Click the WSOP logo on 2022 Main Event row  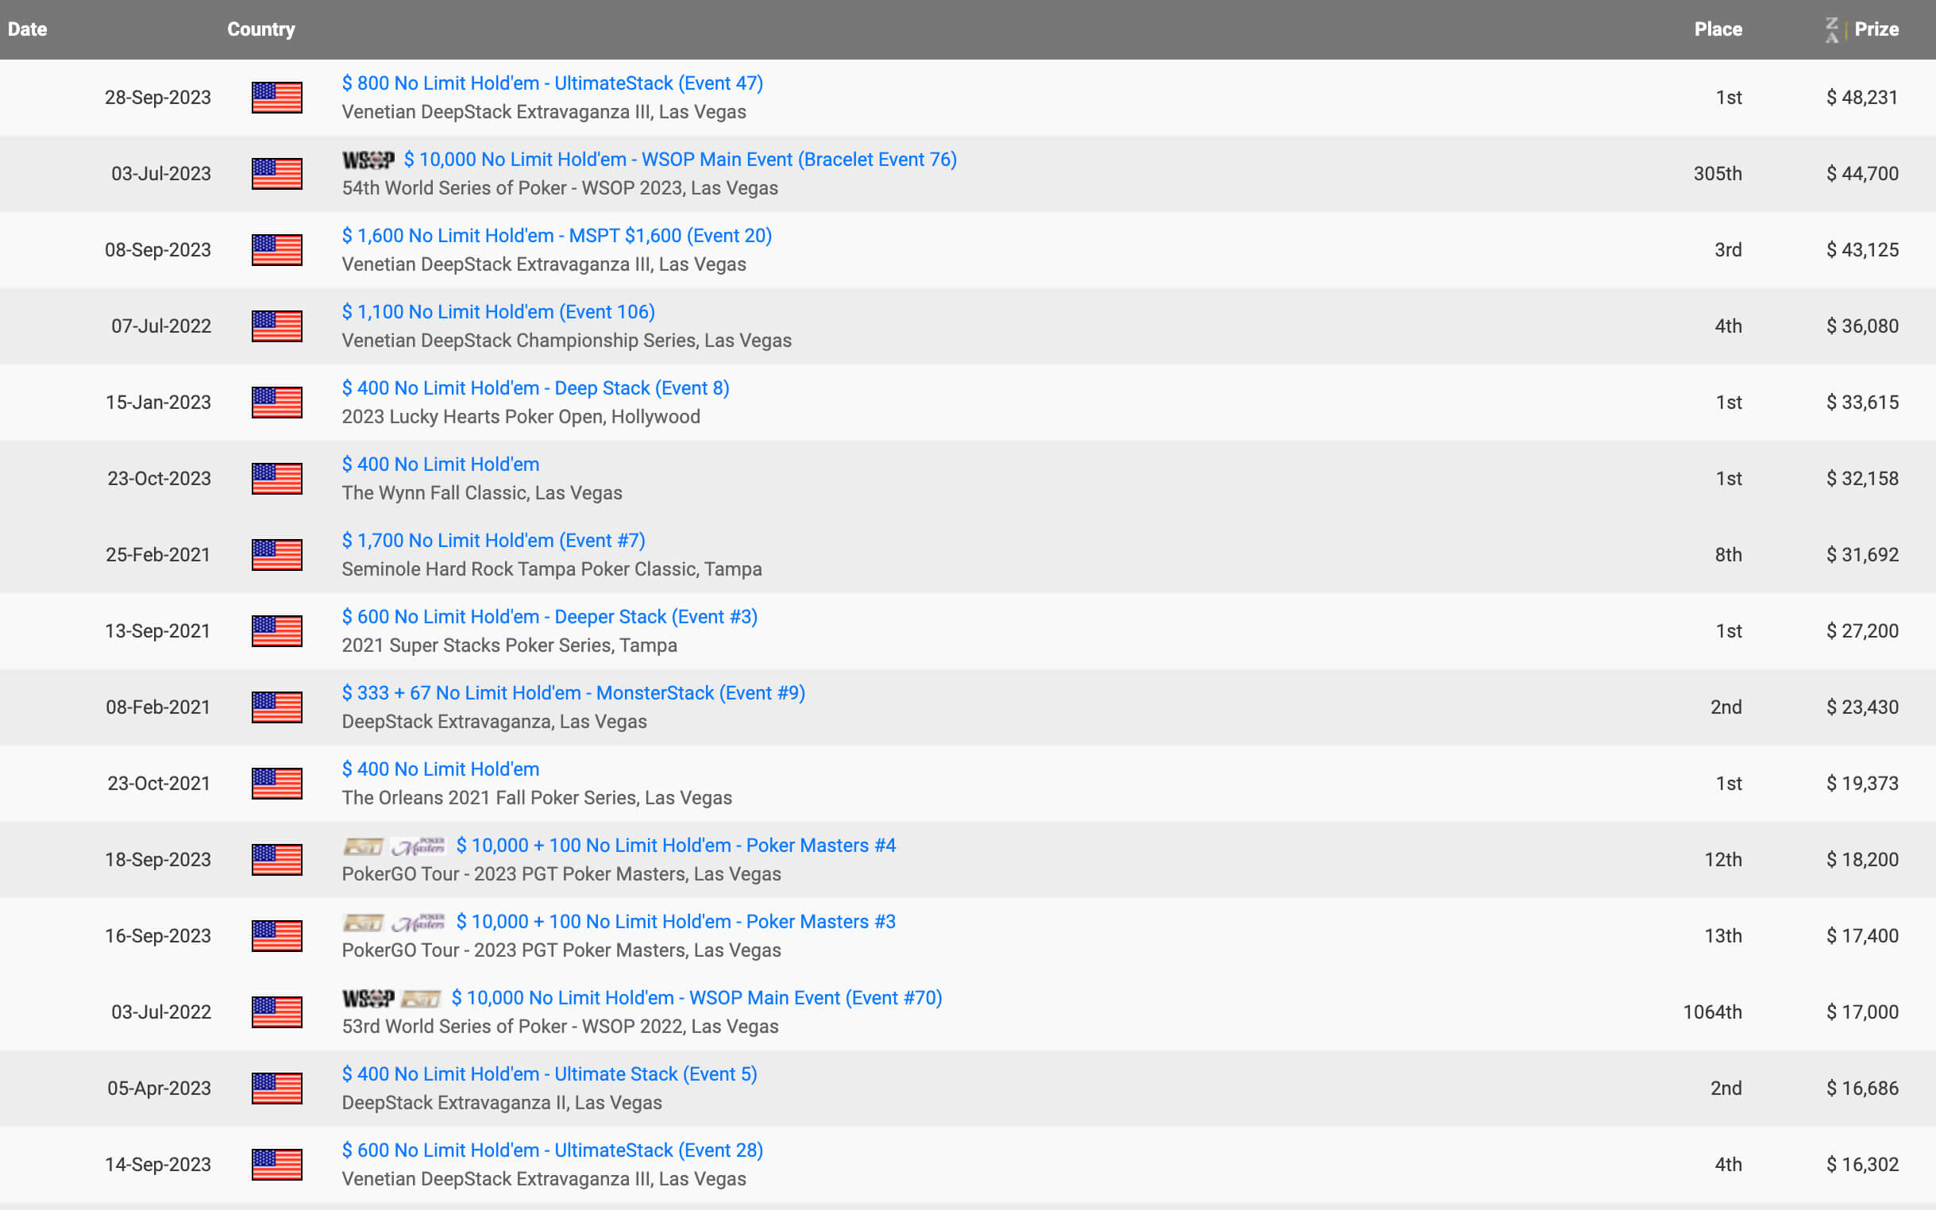(368, 999)
